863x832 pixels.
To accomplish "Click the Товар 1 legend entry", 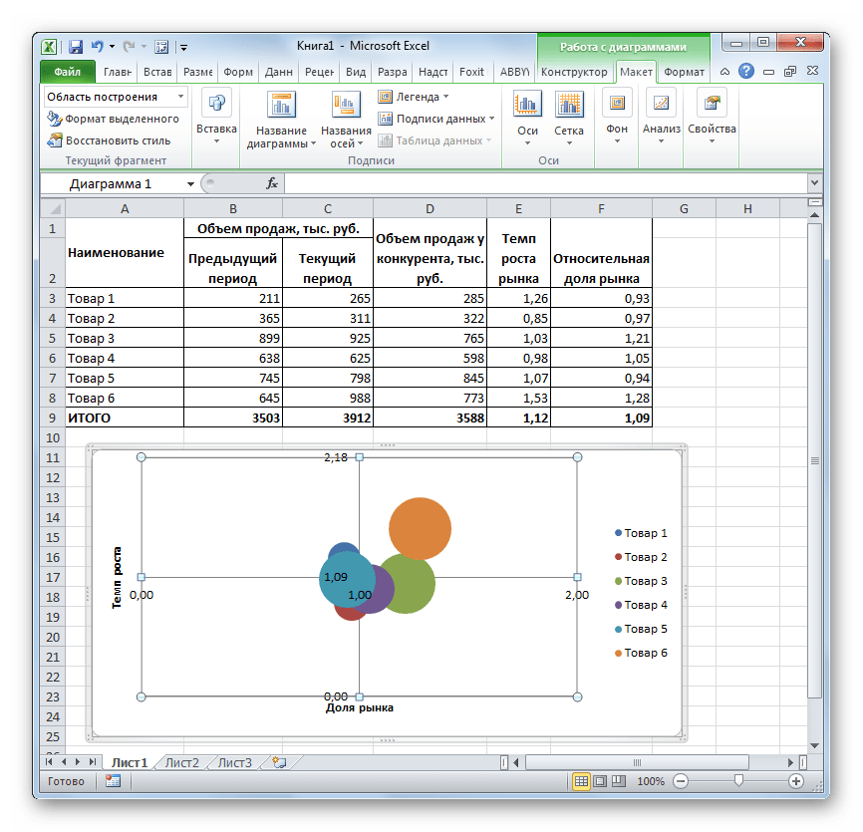I will [x=641, y=533].
